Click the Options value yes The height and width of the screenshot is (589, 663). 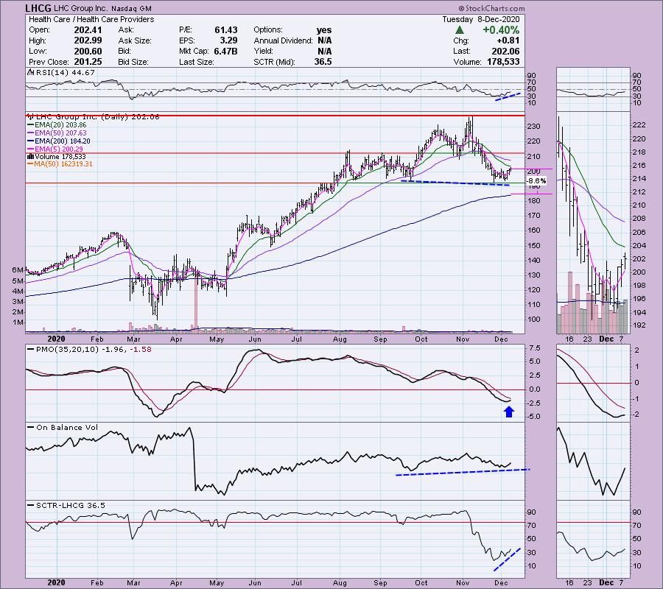click(x=324, y=30)
